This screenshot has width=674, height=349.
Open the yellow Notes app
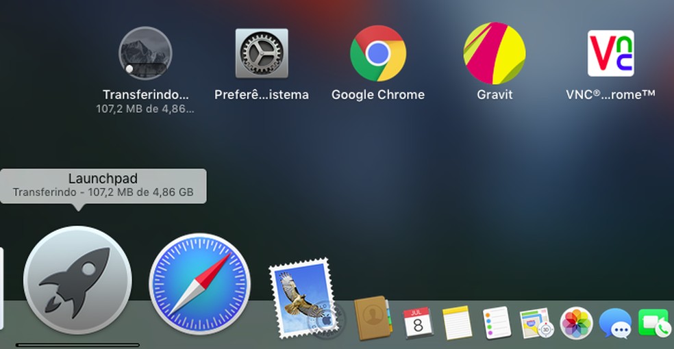[x=457, y=323]
